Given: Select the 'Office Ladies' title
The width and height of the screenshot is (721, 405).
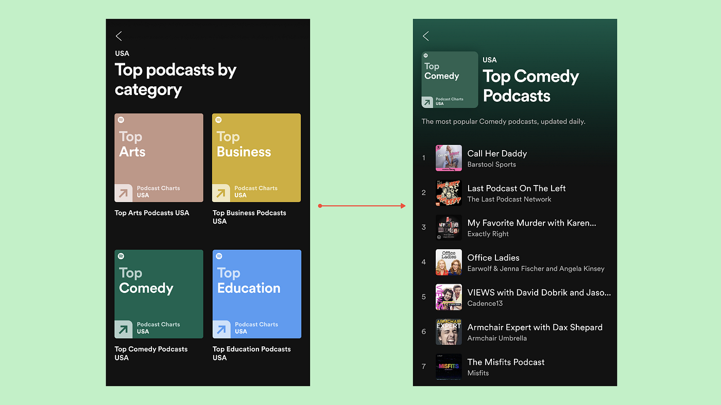Looking at the screenshot, I should pos(493,257).
